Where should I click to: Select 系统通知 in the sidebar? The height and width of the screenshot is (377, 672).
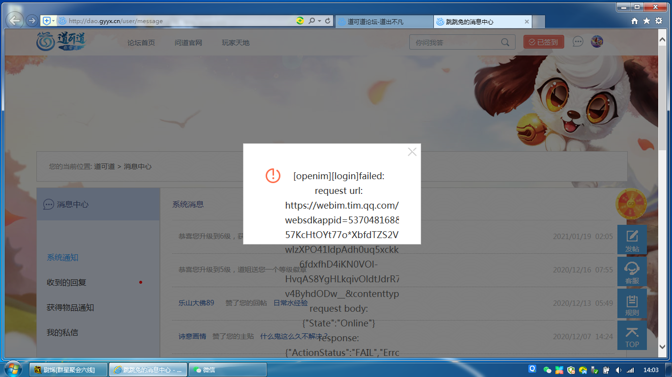tap(62, 257)
